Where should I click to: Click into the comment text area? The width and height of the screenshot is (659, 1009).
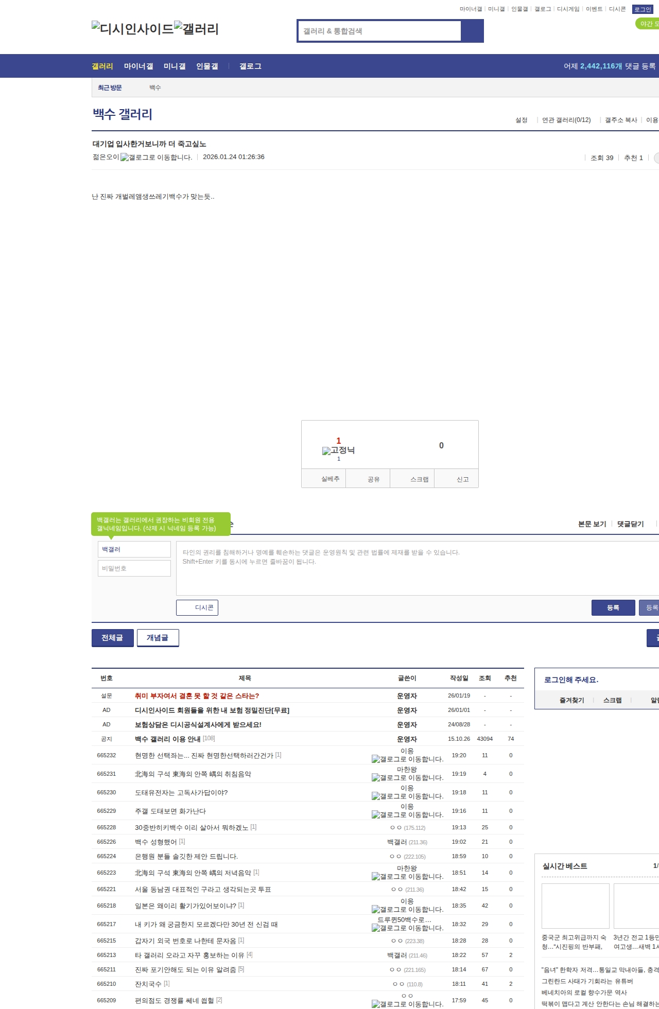tap(418, 568)
